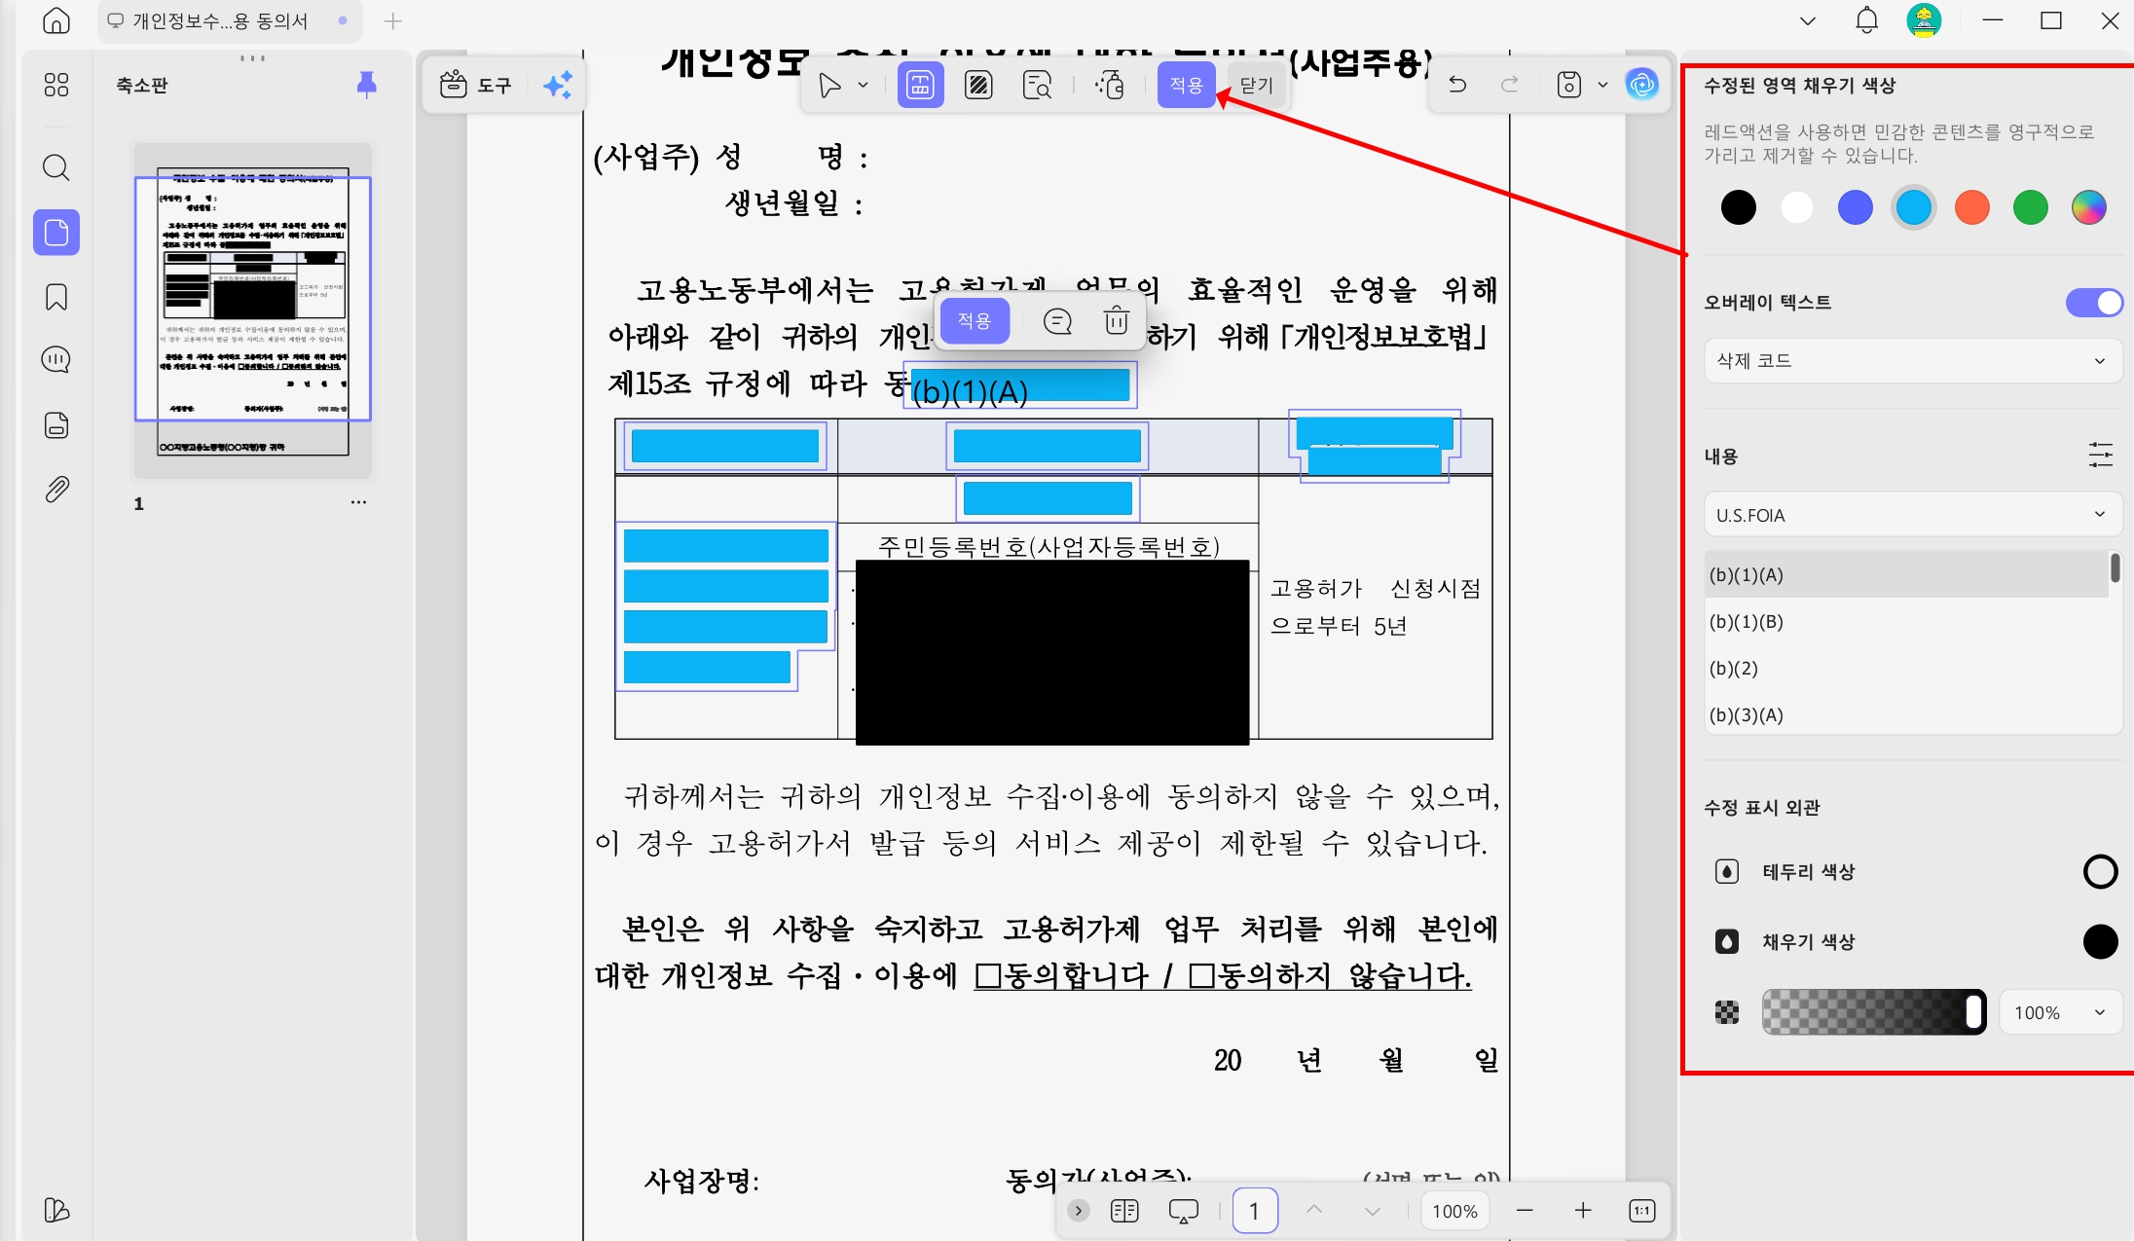Open the 삭제 코드 dropdown
This screenshot has width=2134, height=1241.
(x=1912, y=361)
